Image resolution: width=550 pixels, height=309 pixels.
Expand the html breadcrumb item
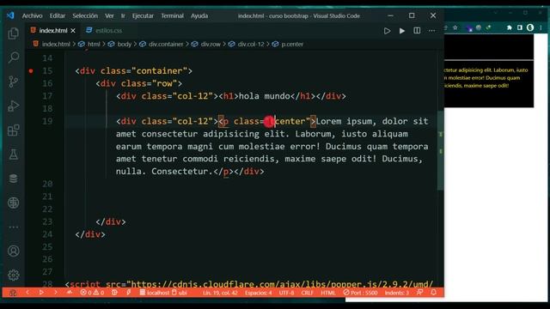point(94,44)
